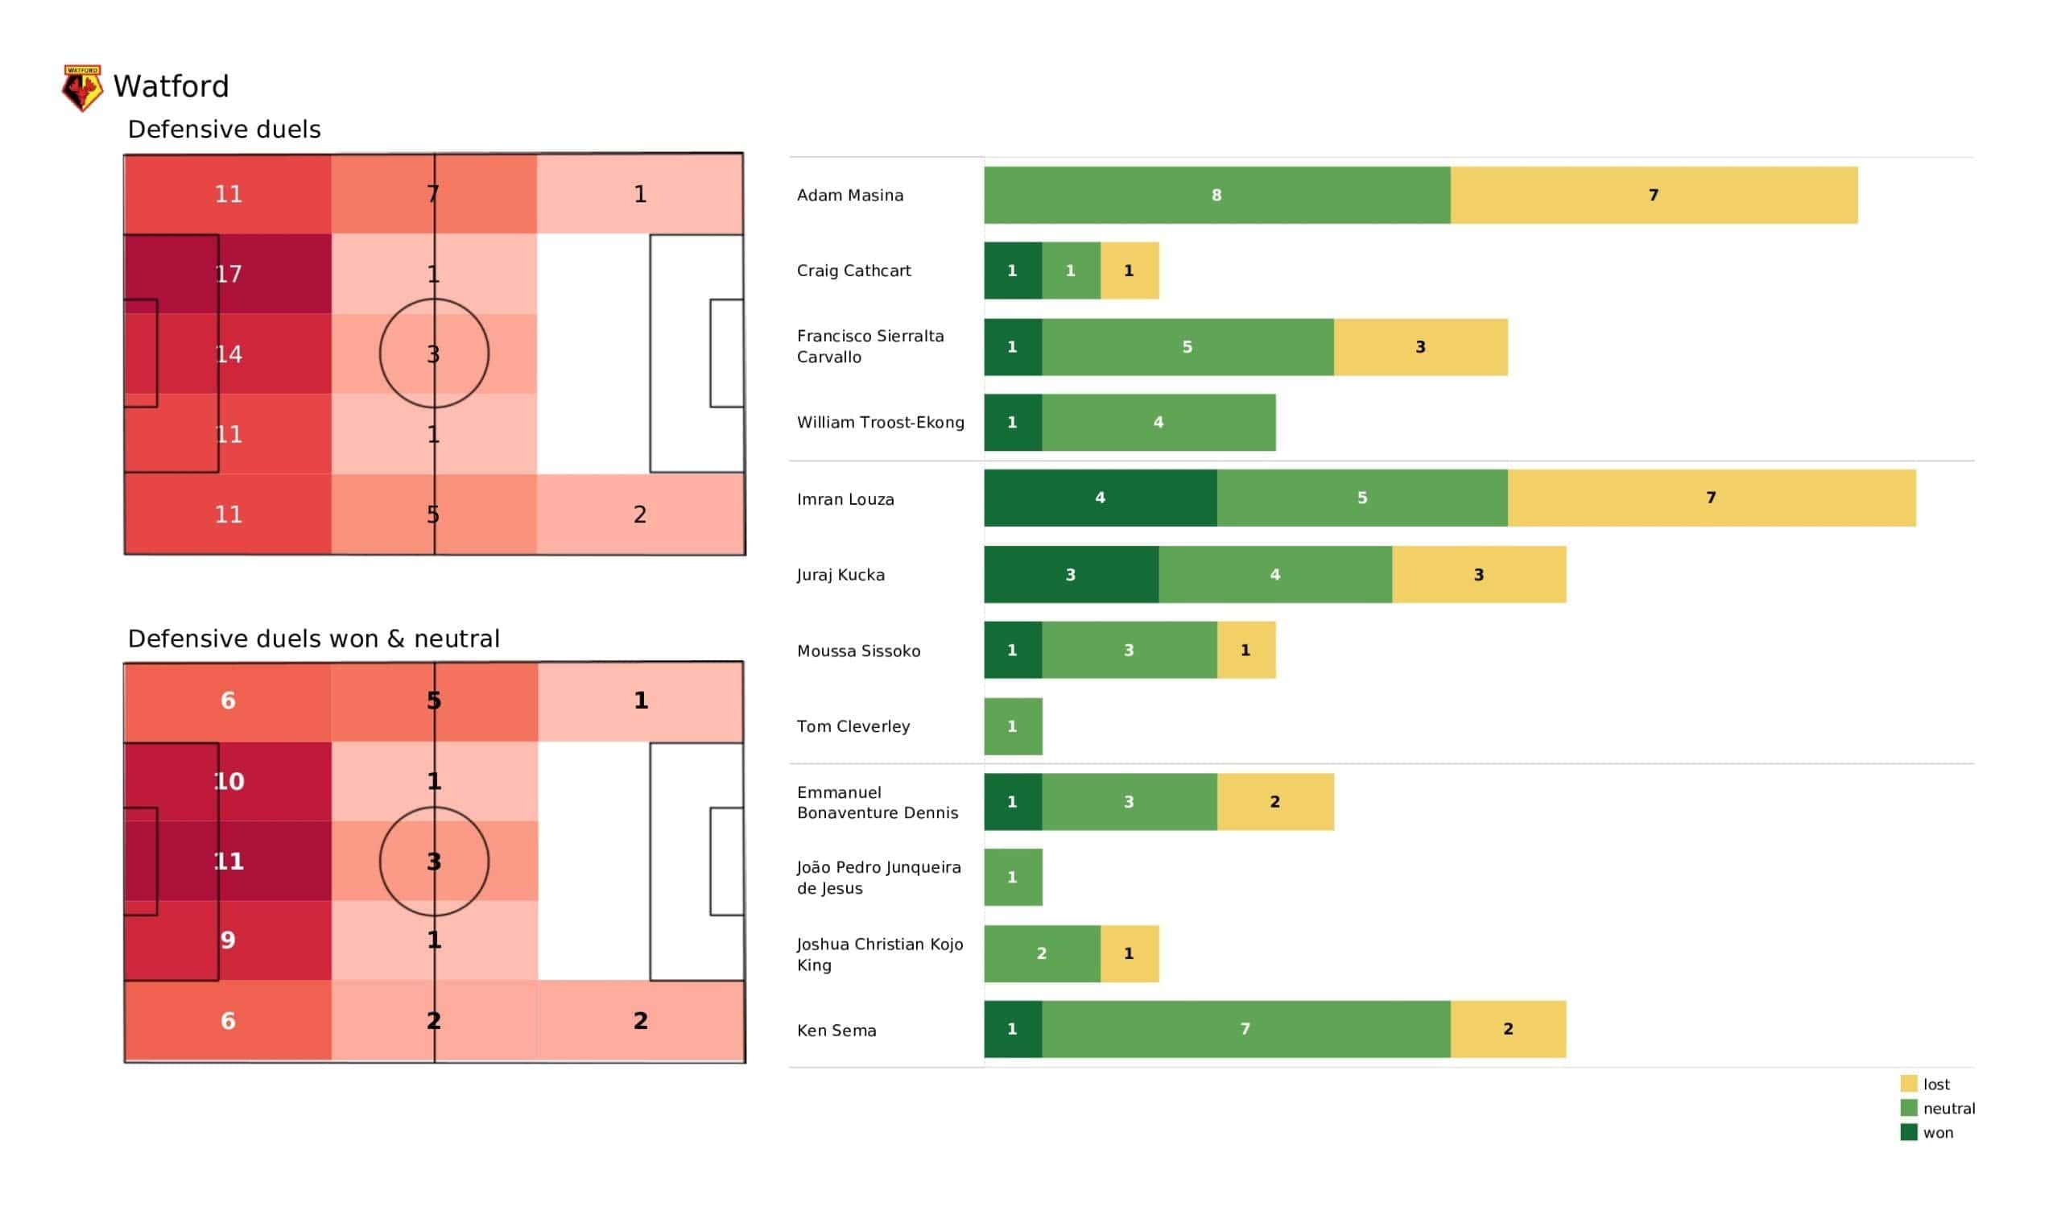Click the yellow 'lost' legend swatch
2061x1211 pixels.
click(1908, 1083)
